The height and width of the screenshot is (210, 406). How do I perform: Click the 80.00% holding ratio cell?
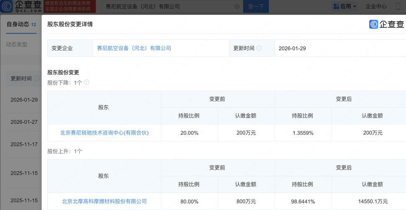(189, 202)
